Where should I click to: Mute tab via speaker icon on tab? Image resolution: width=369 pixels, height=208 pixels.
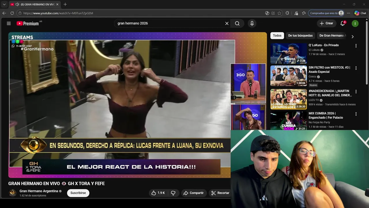17,4
